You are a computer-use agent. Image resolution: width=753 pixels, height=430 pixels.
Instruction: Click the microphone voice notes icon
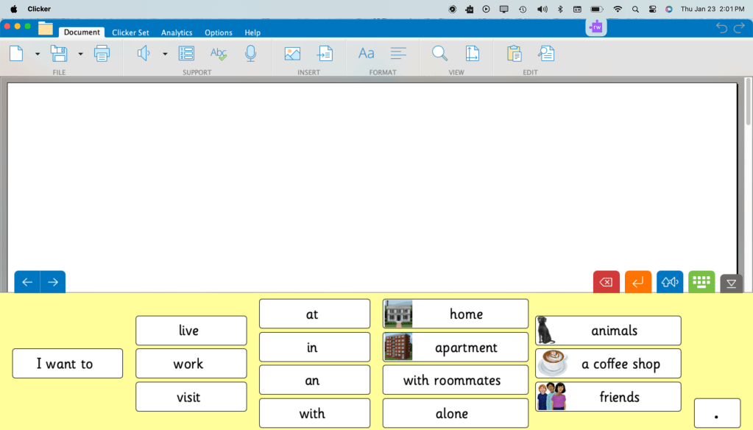click(250, 54)
